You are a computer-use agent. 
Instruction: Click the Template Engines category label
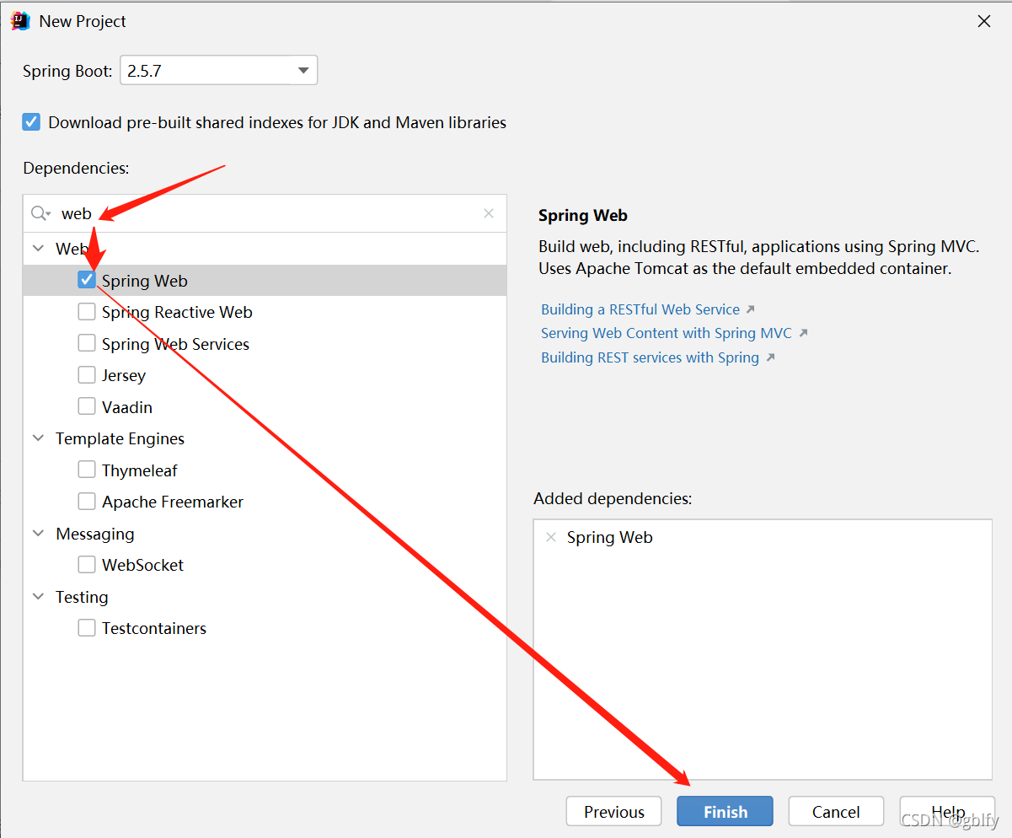tap(120, 438)
